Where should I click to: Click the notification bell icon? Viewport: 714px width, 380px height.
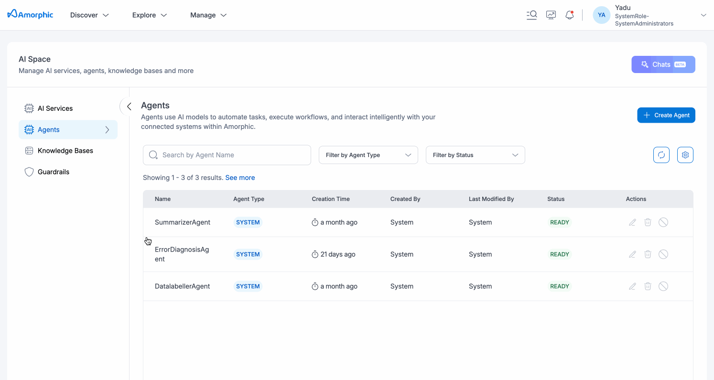point(569,15)
